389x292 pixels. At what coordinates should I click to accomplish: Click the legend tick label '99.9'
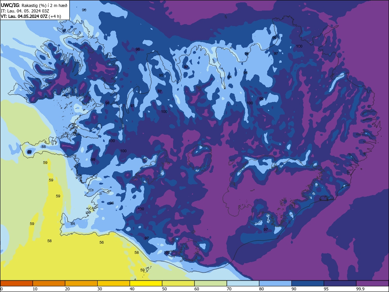tap(360, 289)
